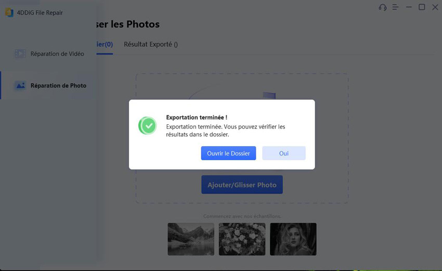
Task: Minimize the 4DDiG window
Action: point(409,7)
